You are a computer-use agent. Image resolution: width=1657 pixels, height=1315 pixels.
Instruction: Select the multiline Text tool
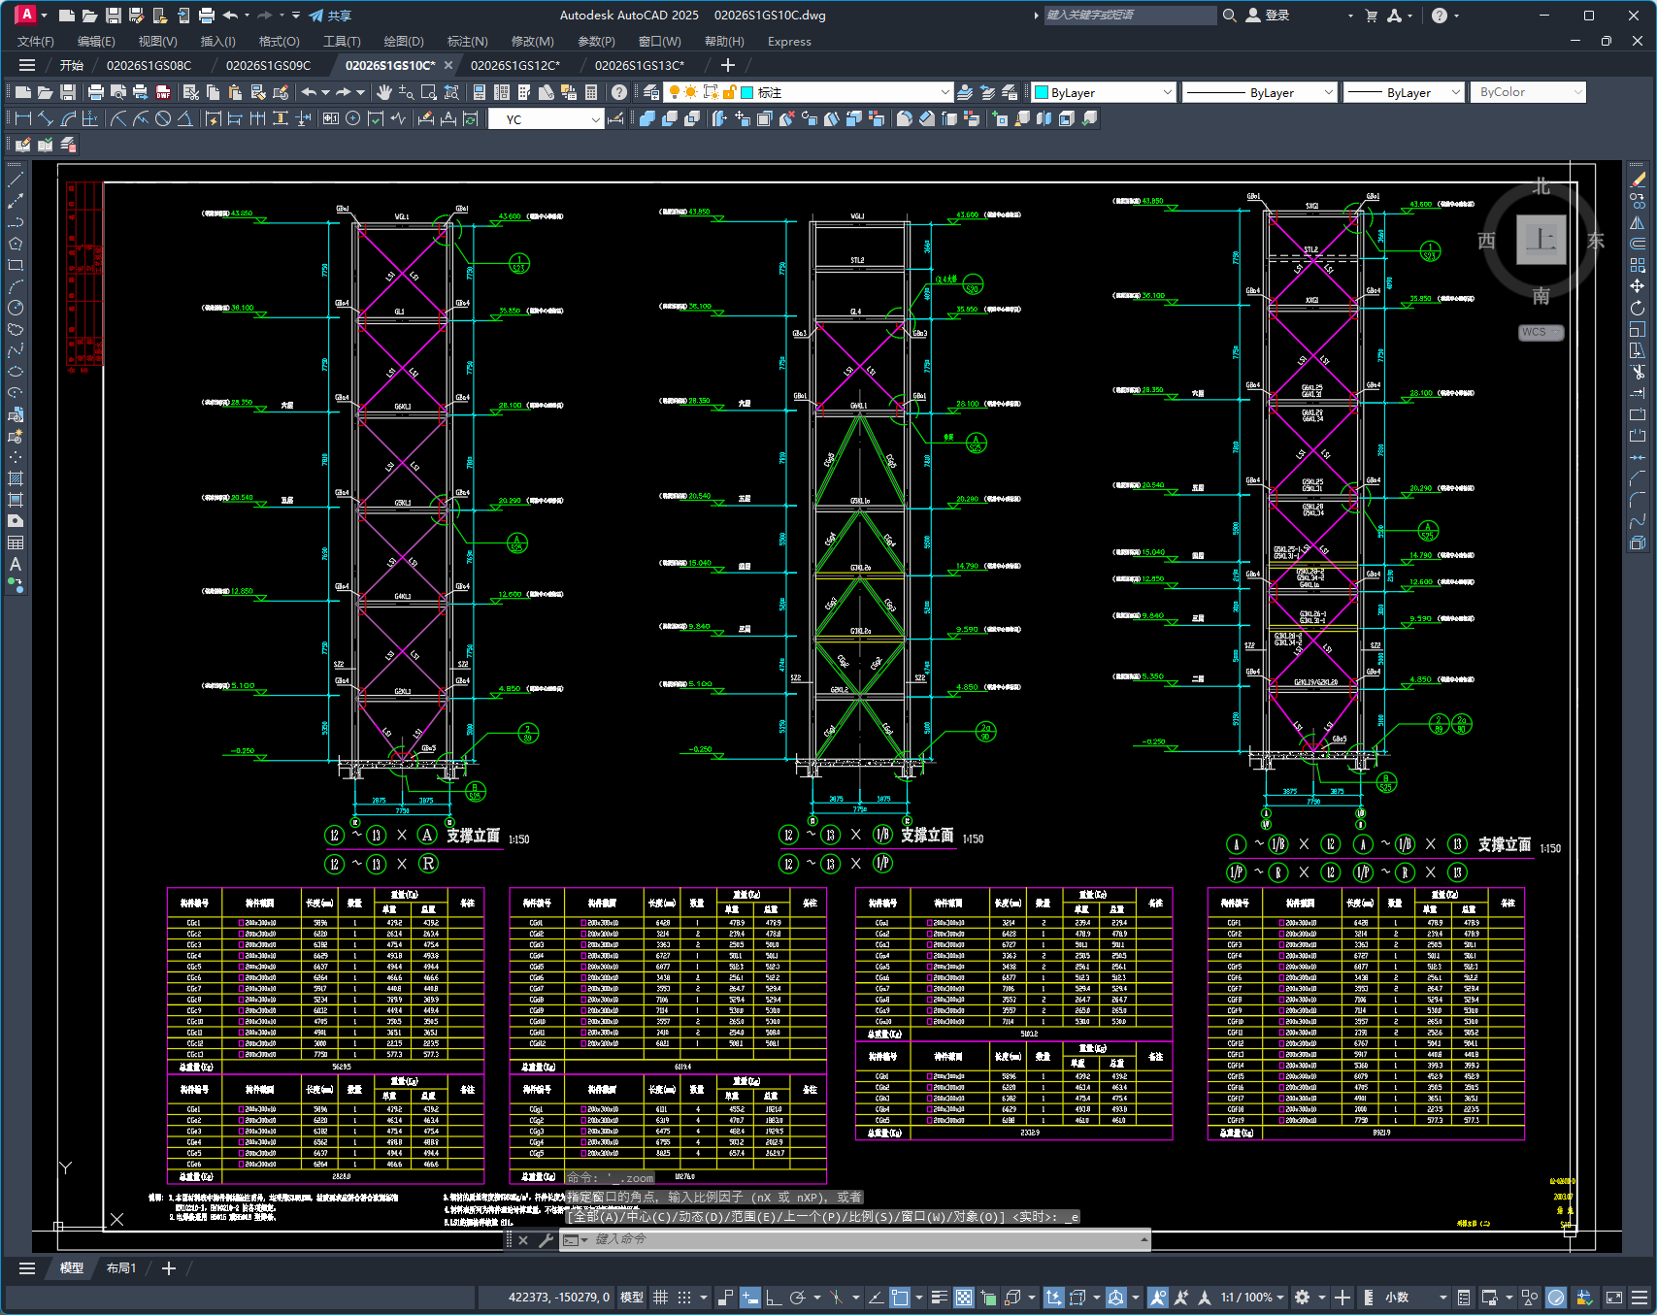pos(16,564)
